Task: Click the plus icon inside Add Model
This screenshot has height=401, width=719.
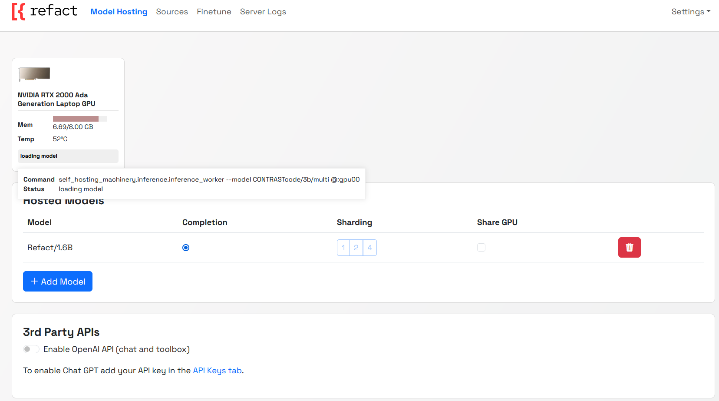Action: click(34, 281)
